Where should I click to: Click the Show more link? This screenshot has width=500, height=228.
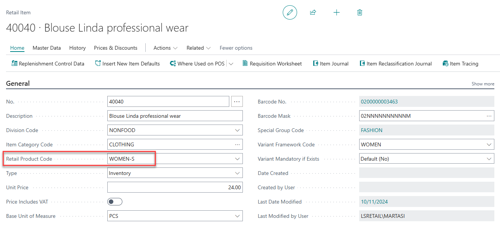click(483, 84)
